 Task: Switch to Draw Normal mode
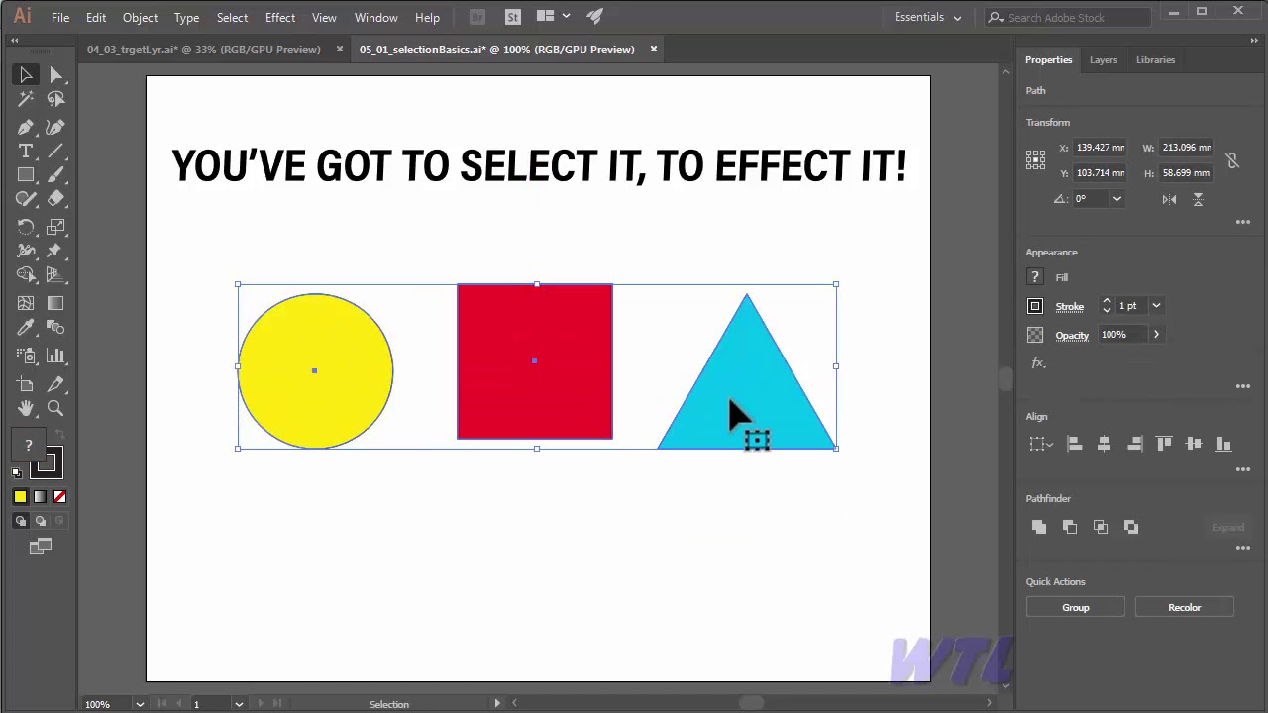[21, 521]
